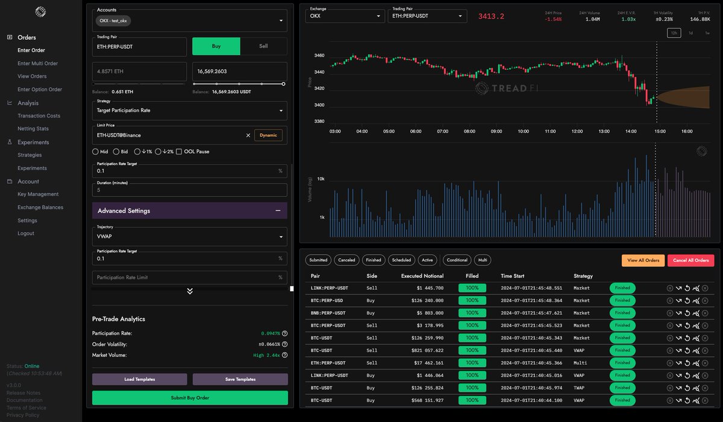Click the Participation Rate Limit field
Screen dimensions: 723x422
190,277
